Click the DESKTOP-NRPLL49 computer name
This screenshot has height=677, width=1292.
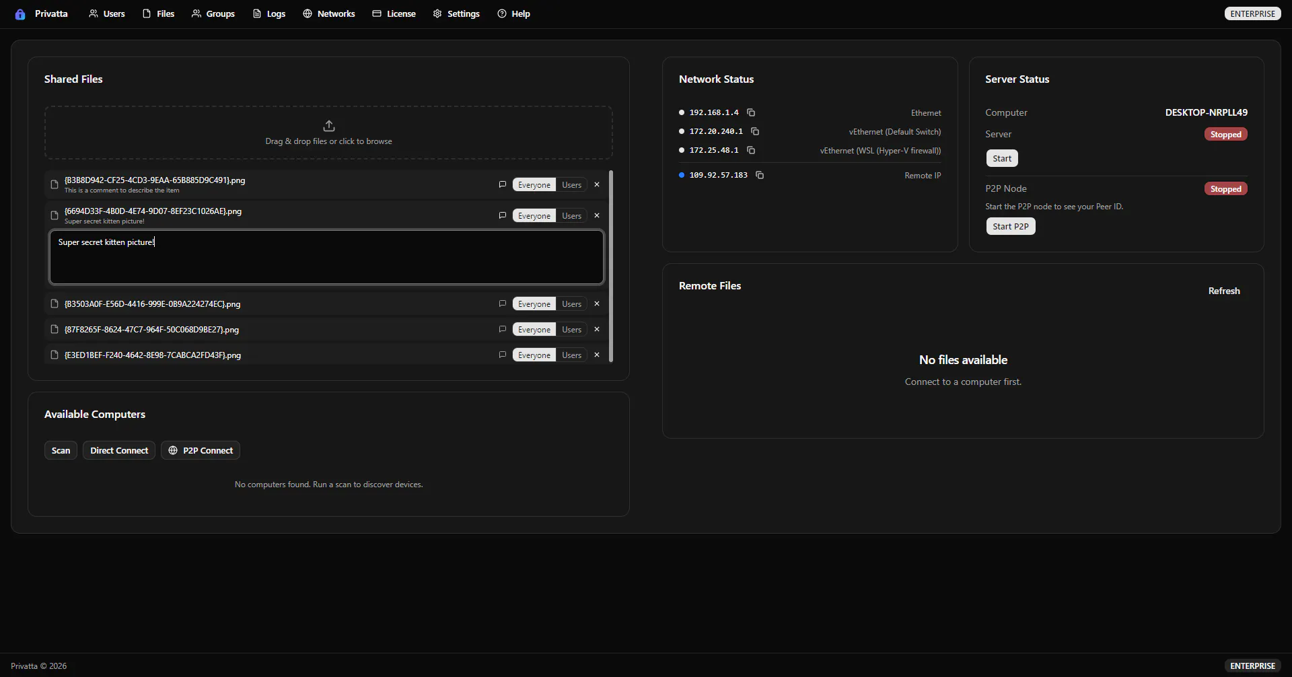point(1206,112)
